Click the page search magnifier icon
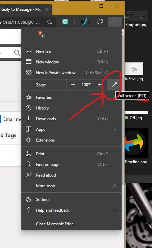152x248 pixels. pyautogui.click(x=17, y=52)
